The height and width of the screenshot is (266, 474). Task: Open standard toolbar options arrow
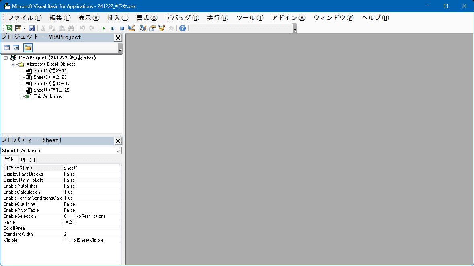tap(295, 29)
